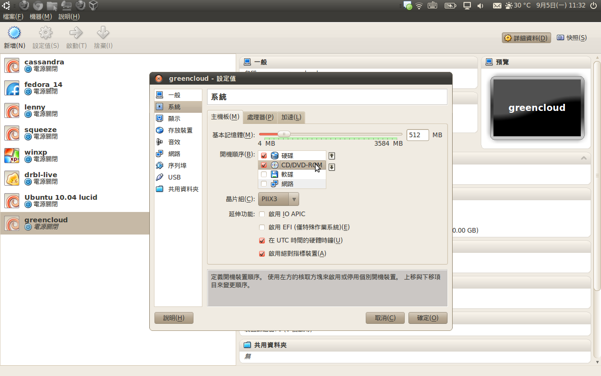Open the Machine (機器) menu
The image size is (601, 376).
tap(40, 16)
